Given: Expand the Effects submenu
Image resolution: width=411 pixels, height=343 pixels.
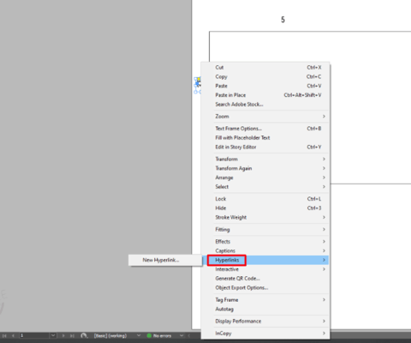Looking at the screenshot, I should tap(265, 242).
